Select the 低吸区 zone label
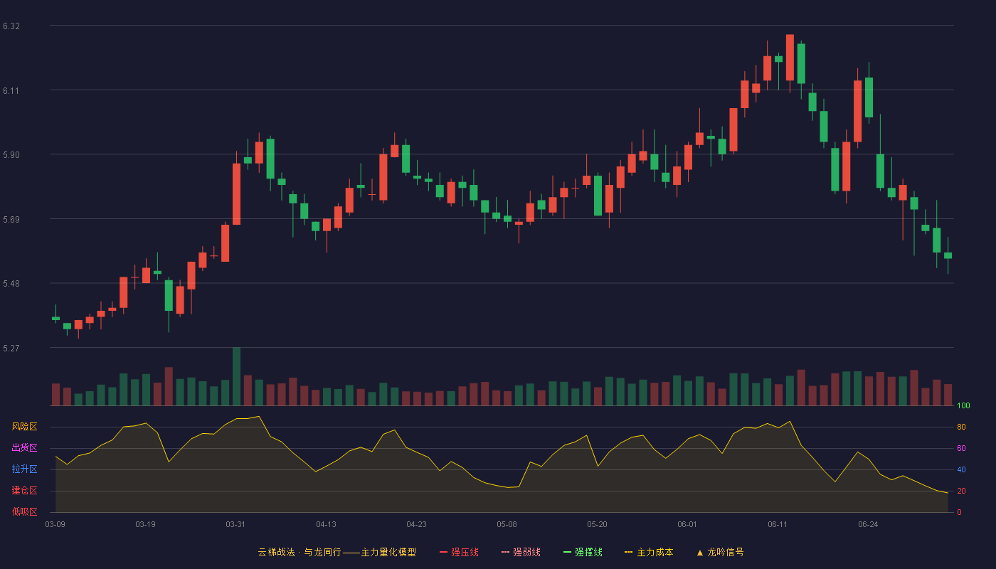996x569 pixels. (x=24, y=512)
